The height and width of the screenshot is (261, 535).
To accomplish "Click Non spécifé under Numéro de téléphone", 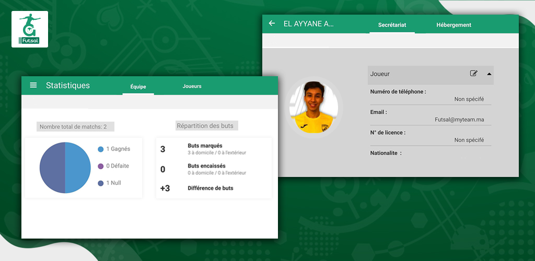I will point(469,99).
